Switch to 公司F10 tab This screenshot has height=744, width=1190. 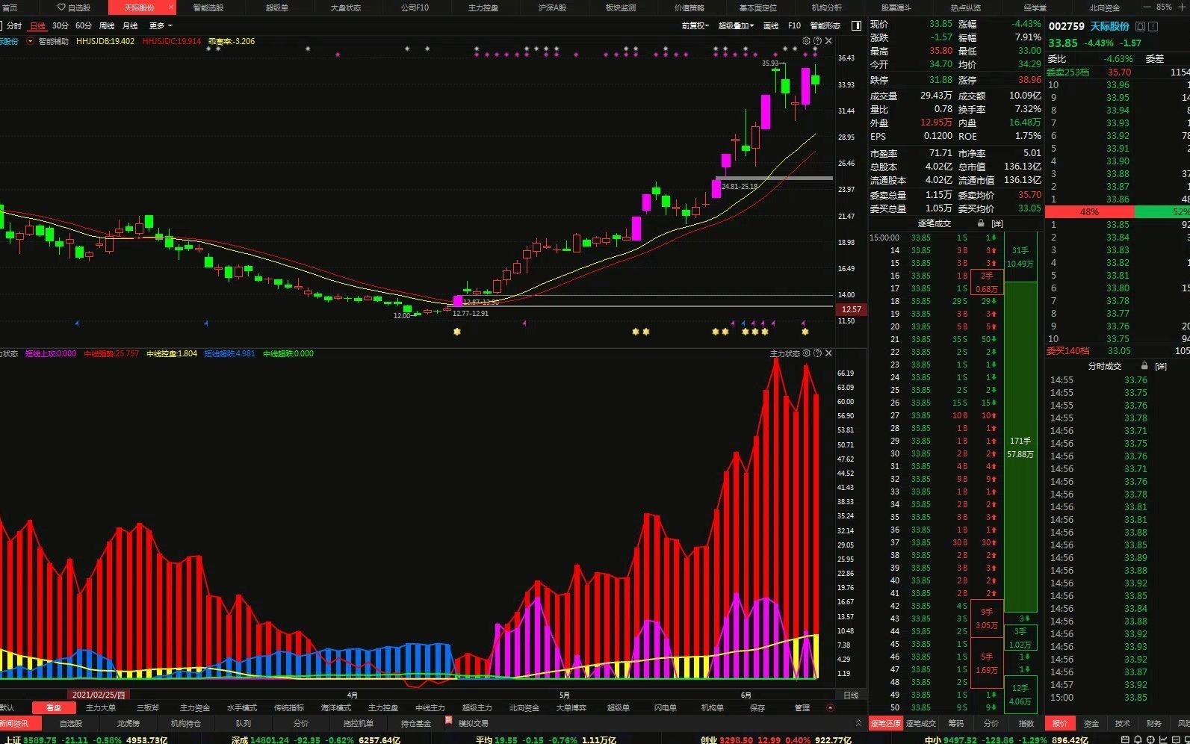click(x=415, y=7)
